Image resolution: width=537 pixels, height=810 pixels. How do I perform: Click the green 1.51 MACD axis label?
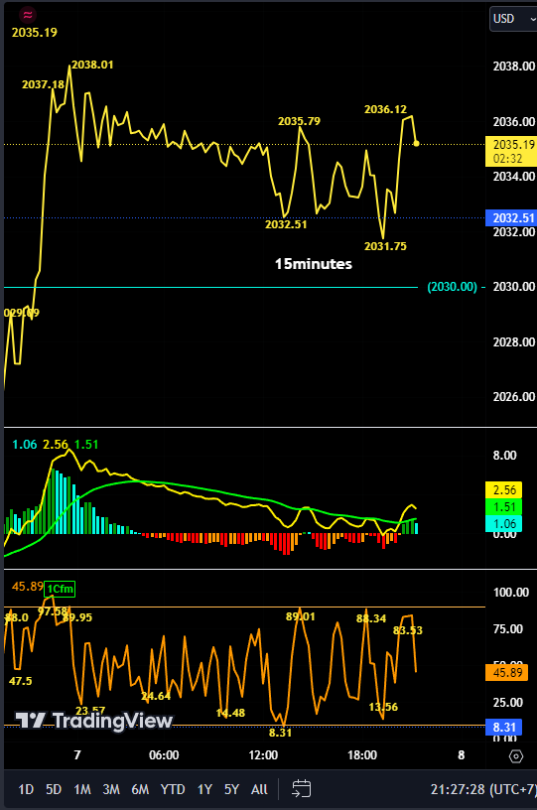tap(504, 507)
